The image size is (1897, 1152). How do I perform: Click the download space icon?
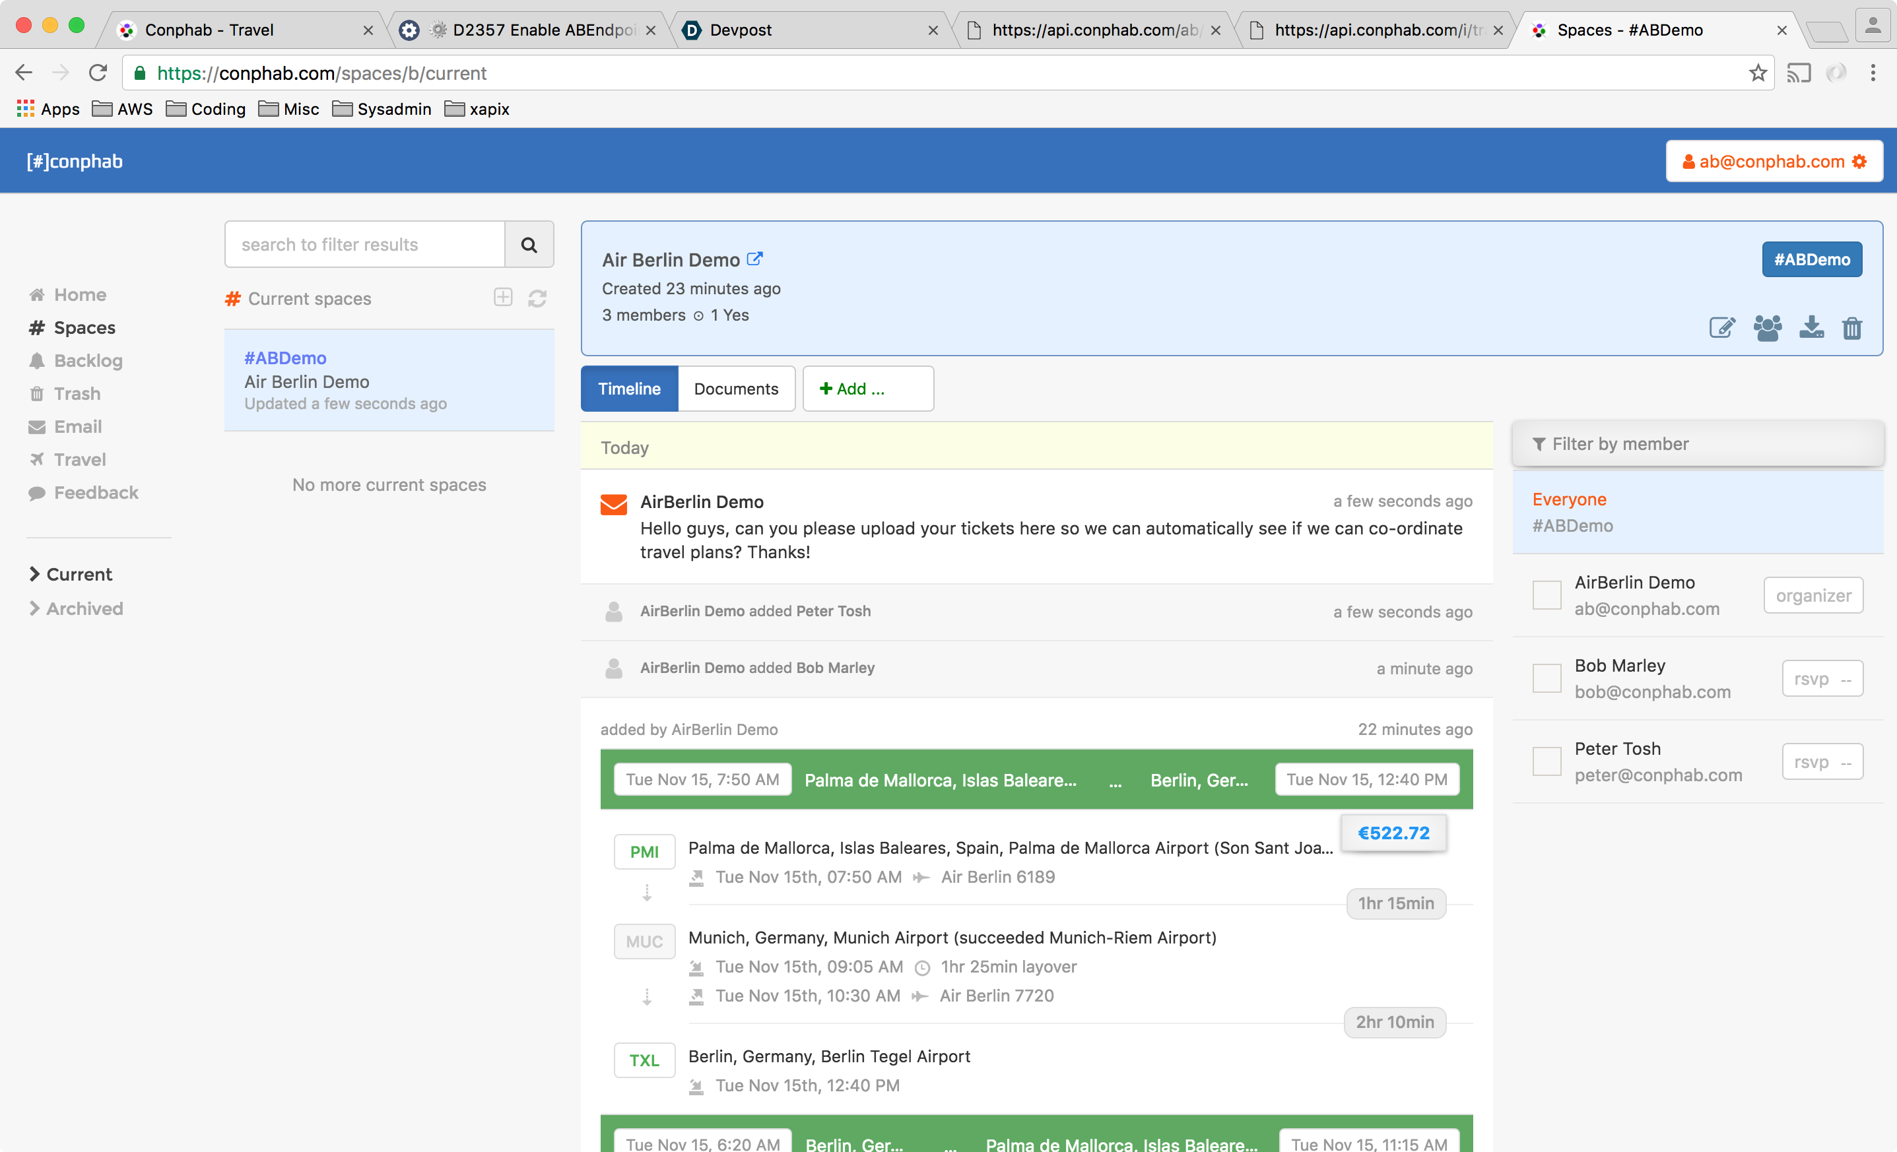tap(1811, 328)
